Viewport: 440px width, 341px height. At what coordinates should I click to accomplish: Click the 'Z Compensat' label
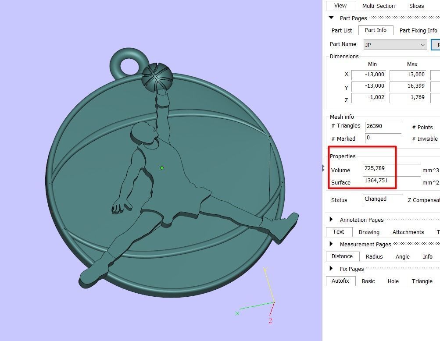(x=424, y=200)
